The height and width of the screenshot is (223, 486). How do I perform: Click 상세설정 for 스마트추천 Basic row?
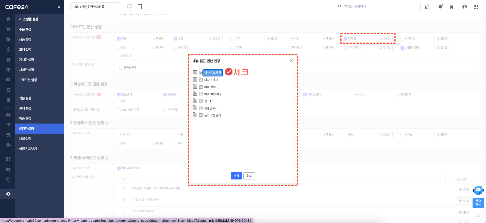point(464,212)
